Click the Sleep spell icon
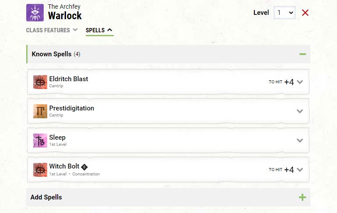 40,141
